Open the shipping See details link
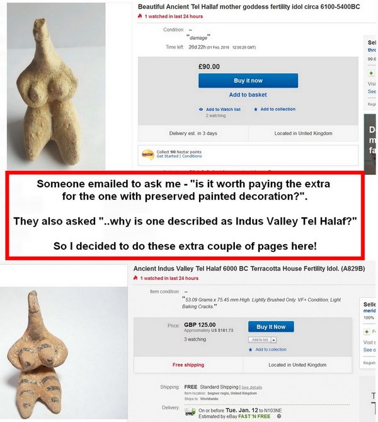 pos(251,387)
